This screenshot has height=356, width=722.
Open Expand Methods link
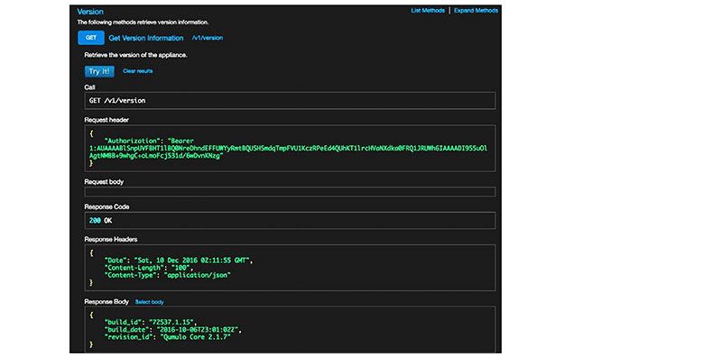[476, 11]
